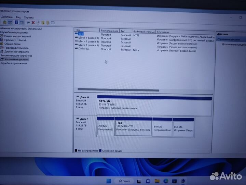Viewport: 246px width, 185px height.
Task: Click the red X delete toolbar icon
Action: [33, 23]
